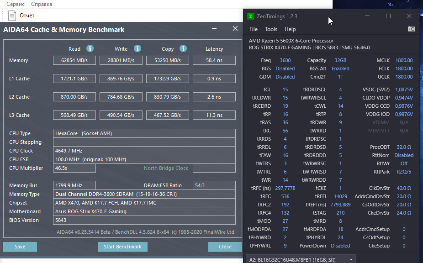Click the Start Benchmark button

(123, 247)
